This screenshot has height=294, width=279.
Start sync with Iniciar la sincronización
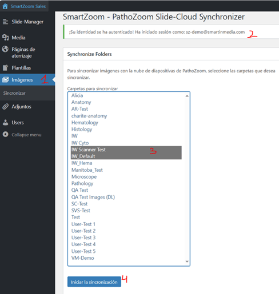pos(94,282)
